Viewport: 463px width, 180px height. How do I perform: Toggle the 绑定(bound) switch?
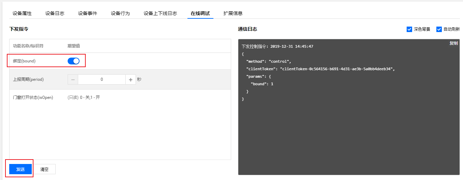73,61
